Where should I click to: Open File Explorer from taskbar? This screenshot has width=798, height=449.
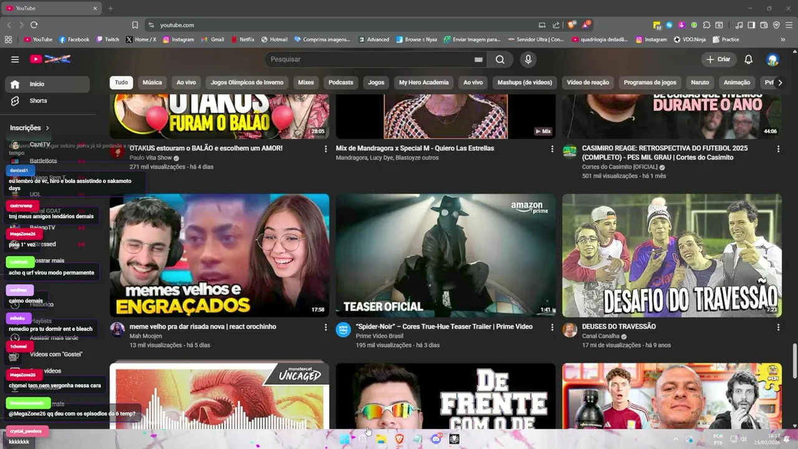(x=381, y=439)
